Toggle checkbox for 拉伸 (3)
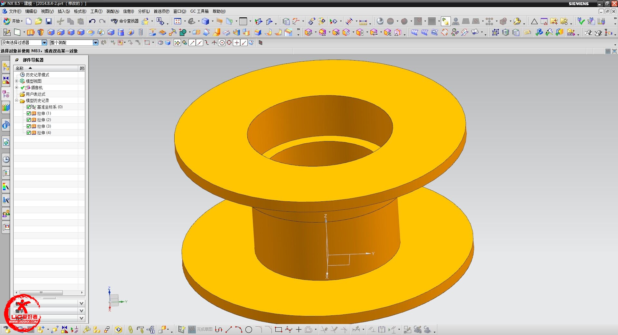 [29, 126]
